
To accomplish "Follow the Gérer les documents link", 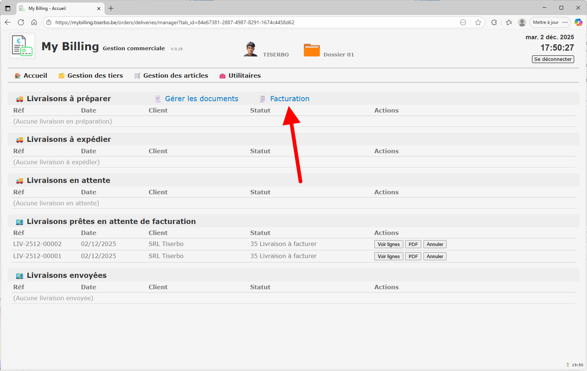I will click(201, 99).
